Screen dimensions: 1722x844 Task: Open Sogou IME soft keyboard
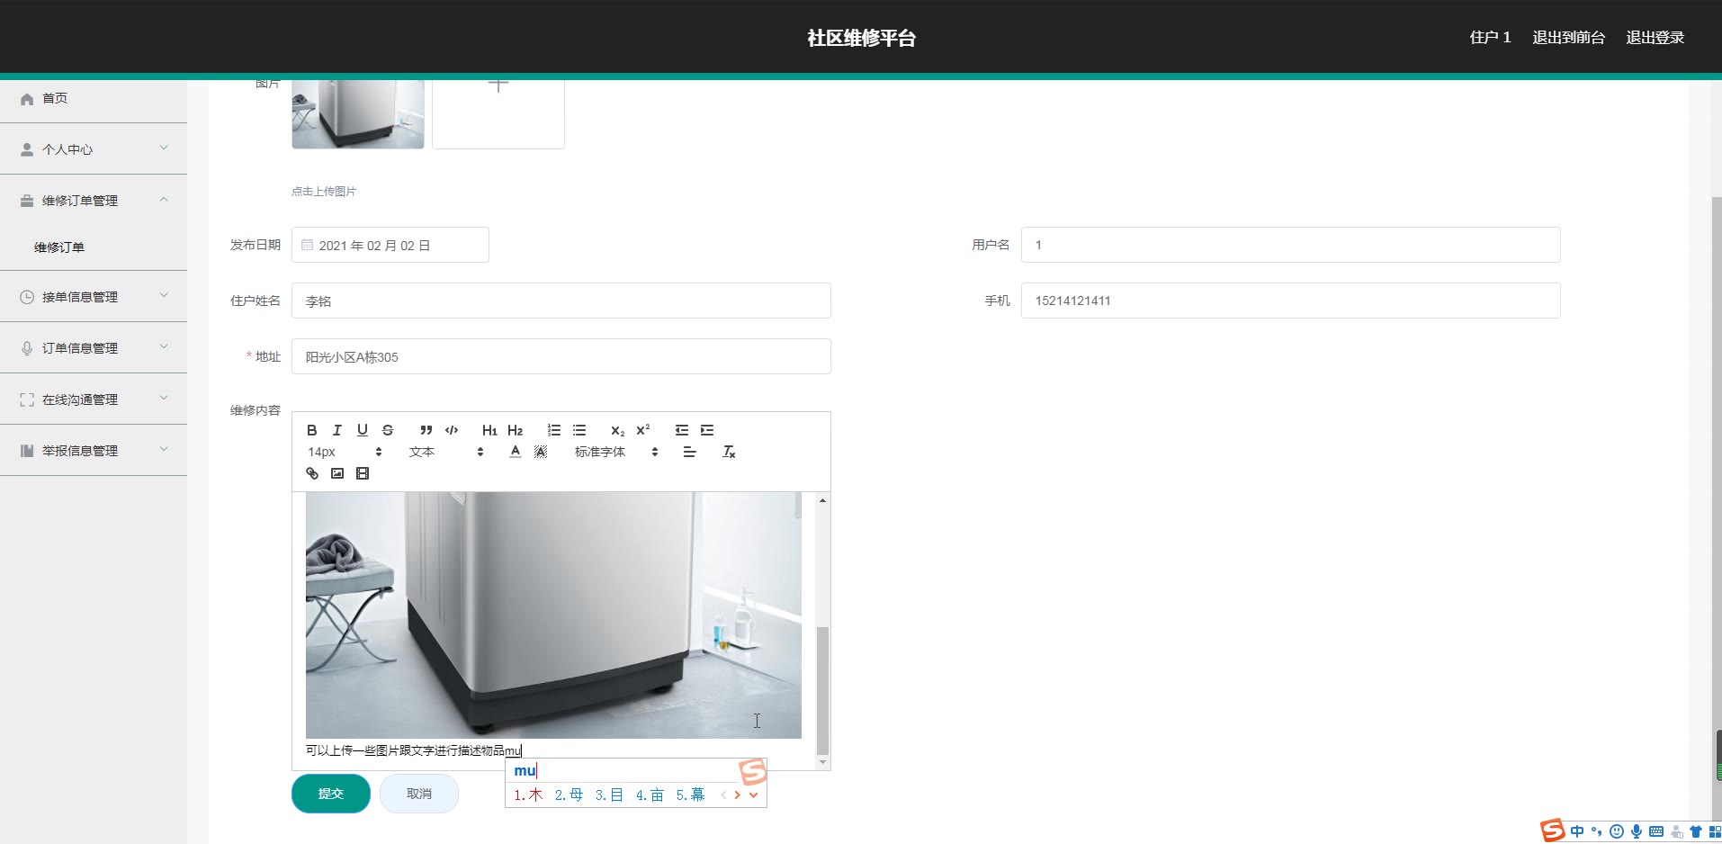coord(1656,831)
